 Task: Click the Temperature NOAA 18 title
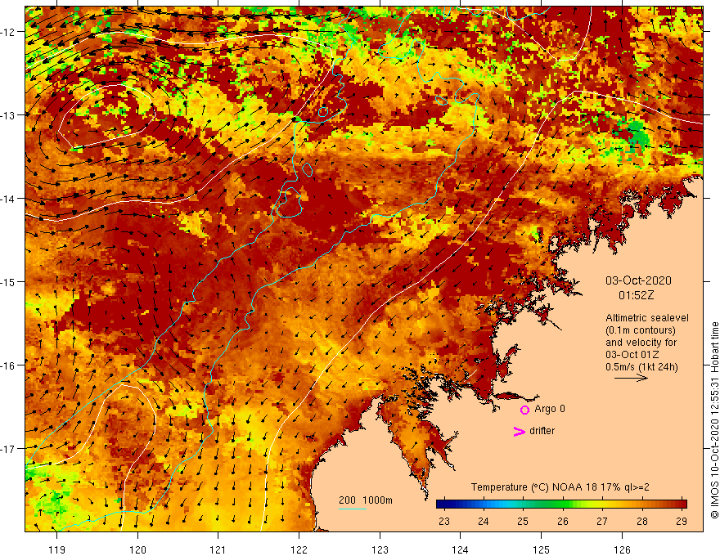(x=560, y=487)
